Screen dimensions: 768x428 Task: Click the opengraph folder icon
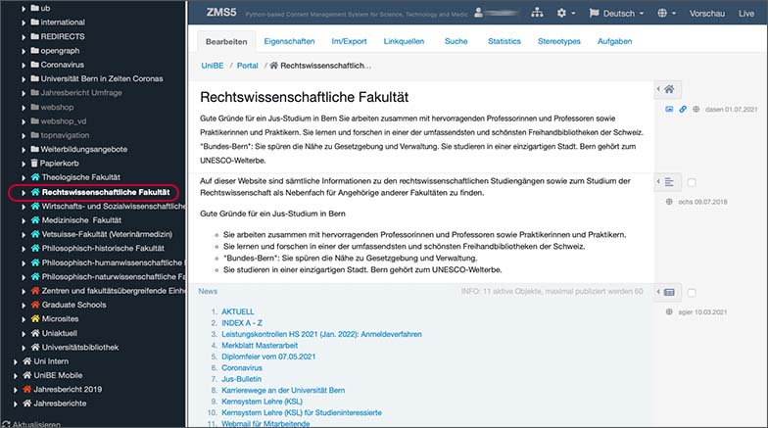point(34,51)
